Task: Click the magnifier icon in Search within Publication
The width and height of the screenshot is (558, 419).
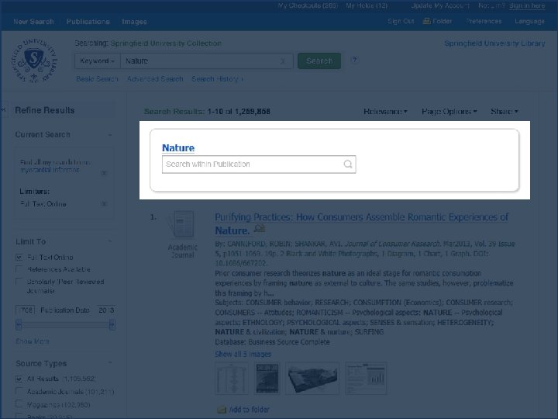Action: [348, 164]
